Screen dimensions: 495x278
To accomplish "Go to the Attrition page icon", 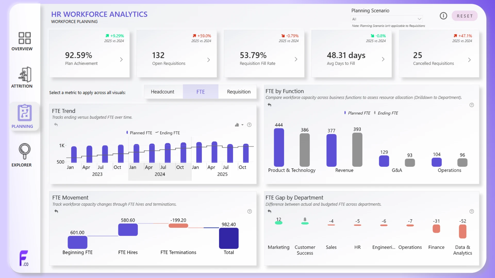I will tap(25, 74).
